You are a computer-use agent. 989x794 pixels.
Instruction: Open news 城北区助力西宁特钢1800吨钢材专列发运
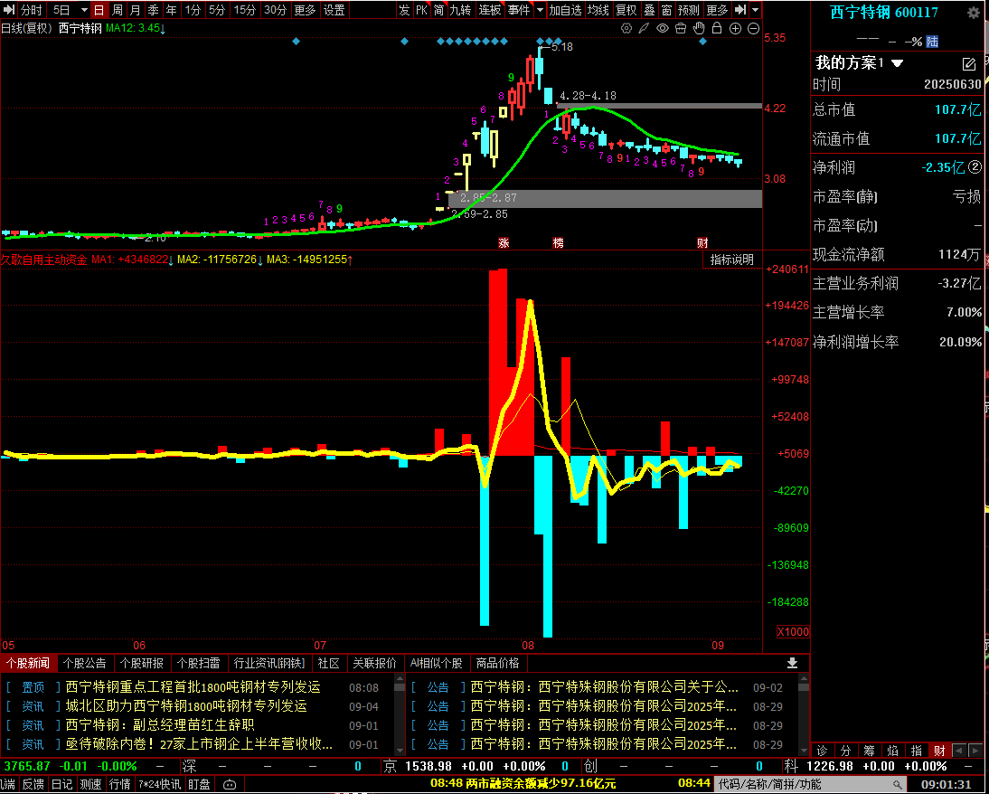(186, 706)
